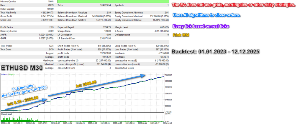302x125 pixels.
Task: Click Short Trades value 615 (66.83%)
Action: pos(104,46)
